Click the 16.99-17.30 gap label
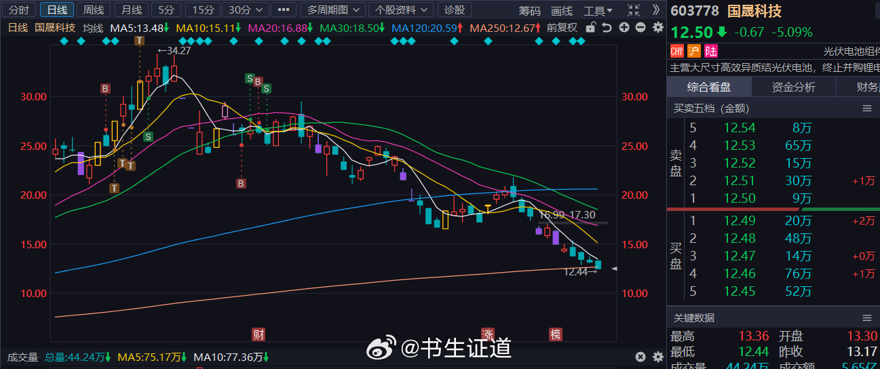 567,214
